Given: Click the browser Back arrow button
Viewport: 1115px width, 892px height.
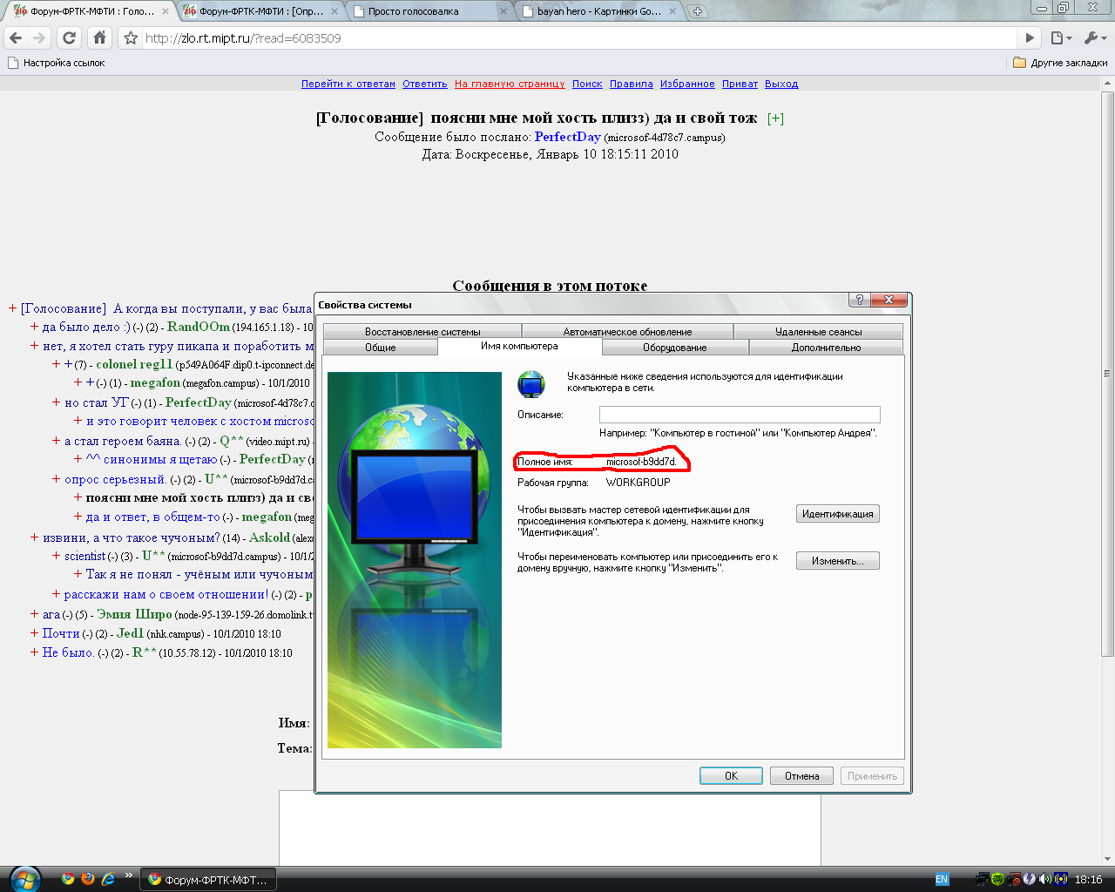Looking at the screenshot, I should 16,38.
